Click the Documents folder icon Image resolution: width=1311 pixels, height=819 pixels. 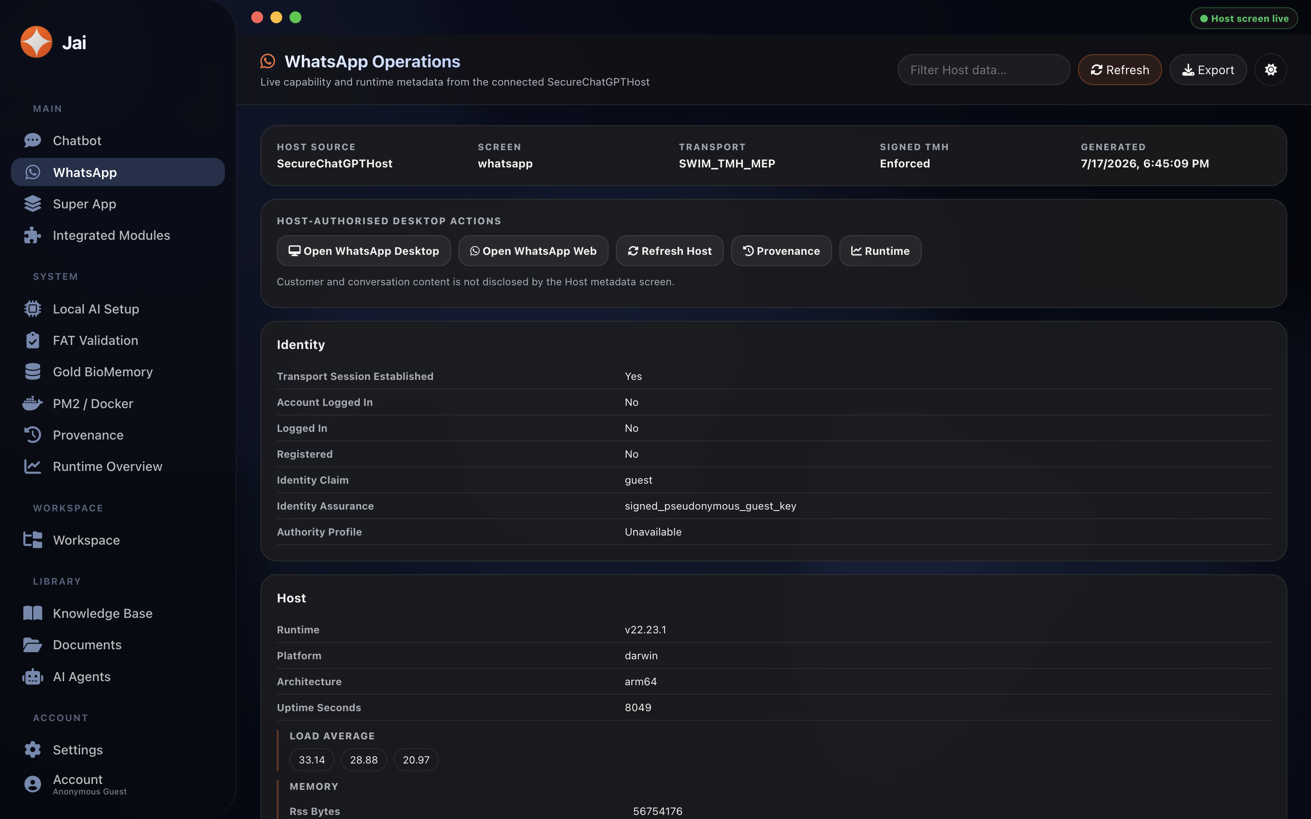tap(32, 645)
